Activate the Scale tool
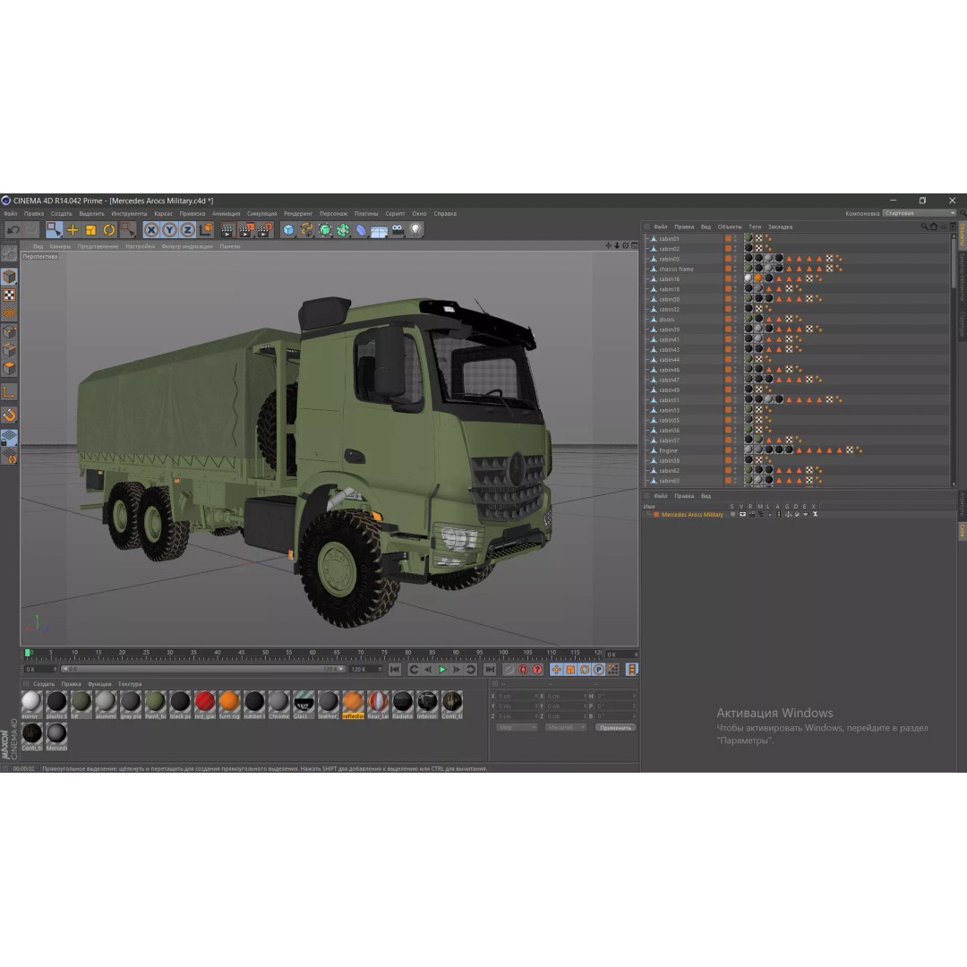 [x=90, y=230]
